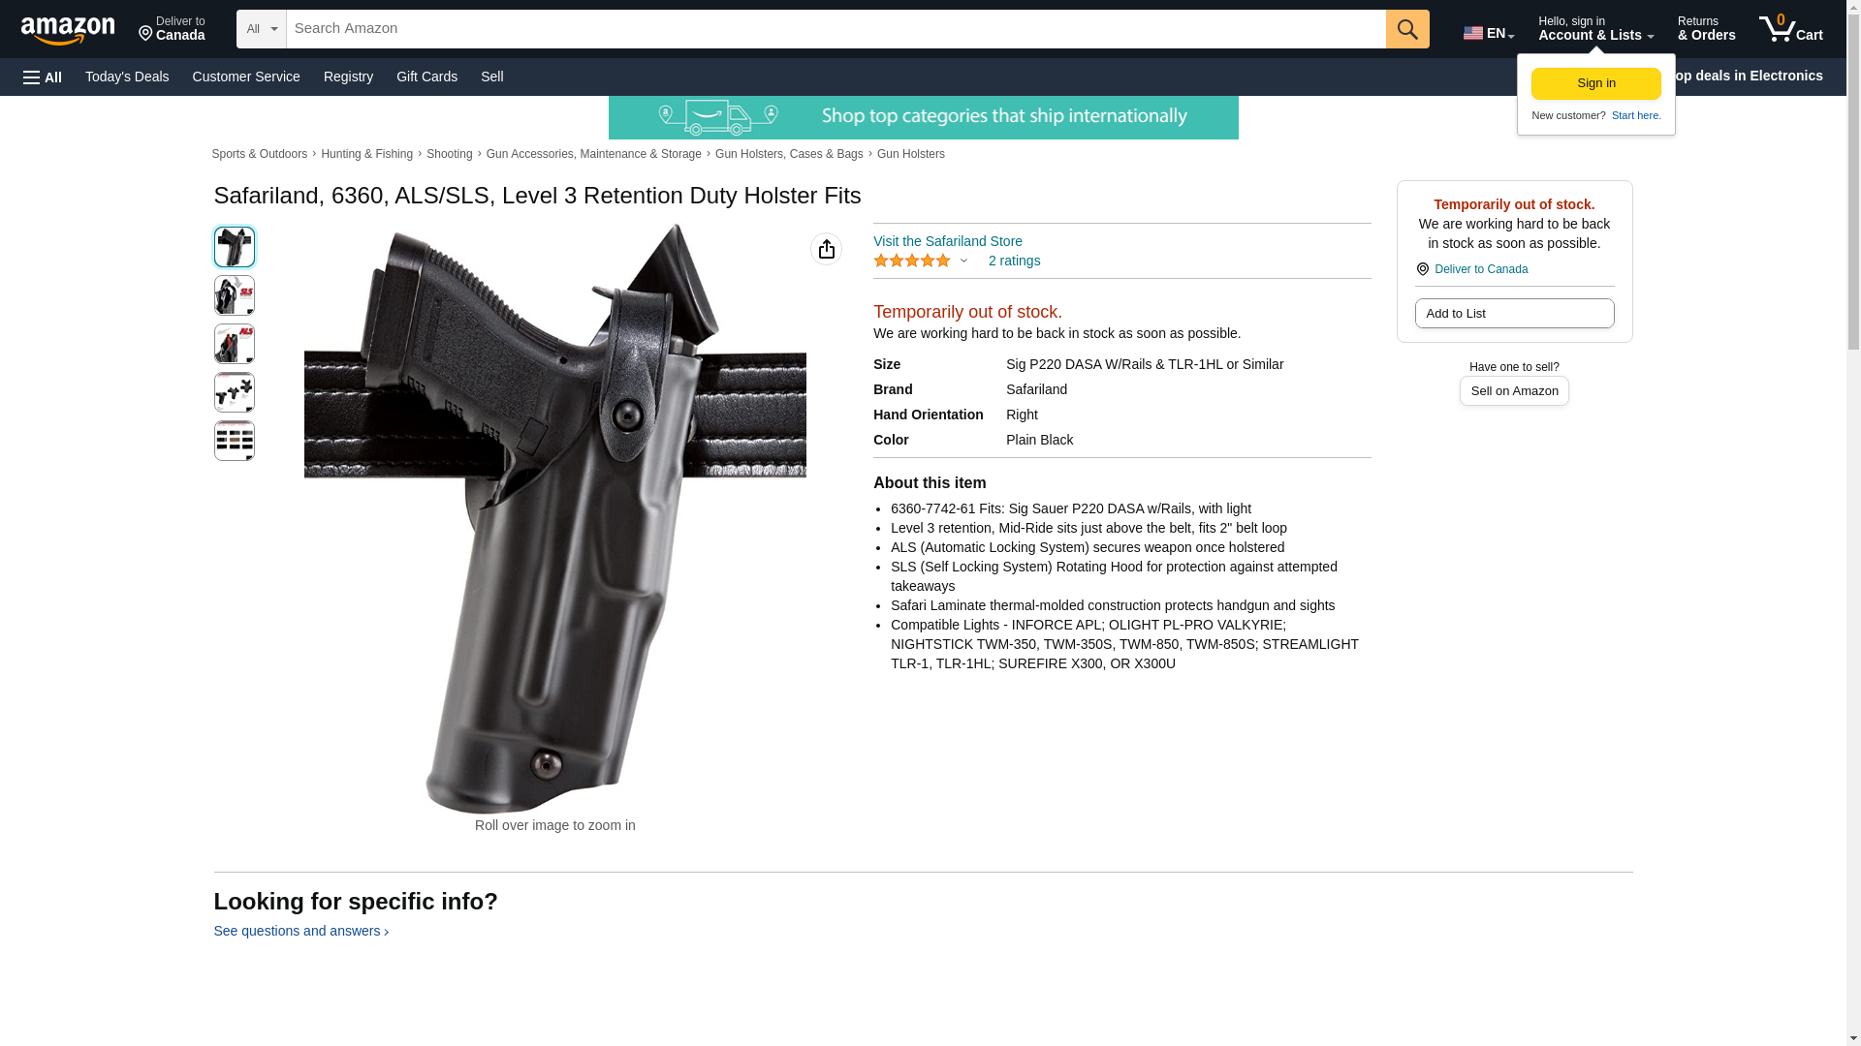The width and height of the screenshot is (1861, 1046).
Task: Click the yellow Sign in button
Action: pos(1595,83)
